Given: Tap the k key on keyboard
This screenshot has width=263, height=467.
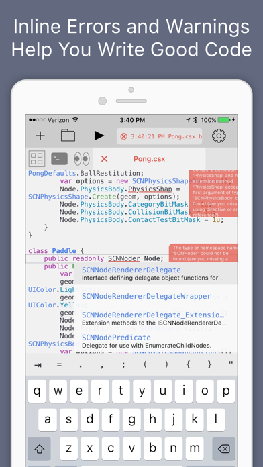Looking at the screenshot, I should [x=195, y=420].
